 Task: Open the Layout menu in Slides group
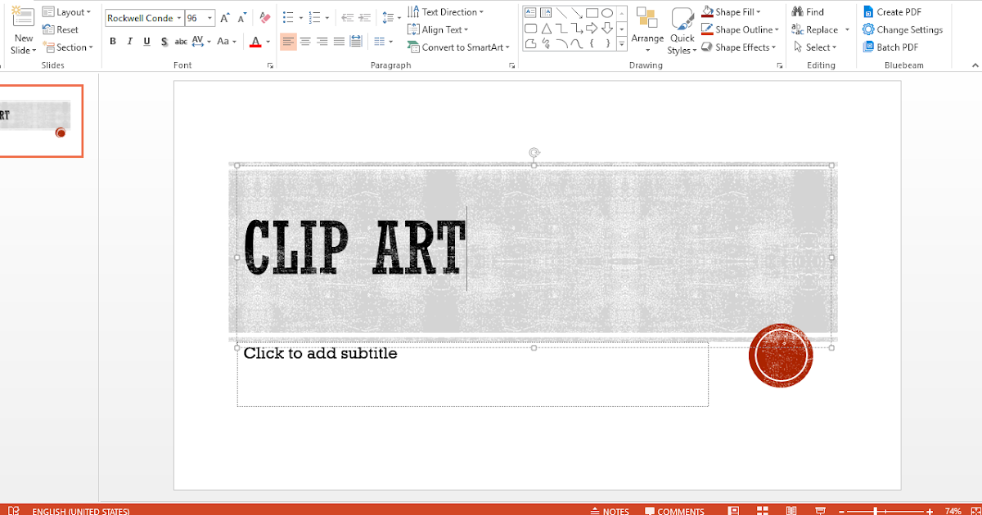coord(68,11)
